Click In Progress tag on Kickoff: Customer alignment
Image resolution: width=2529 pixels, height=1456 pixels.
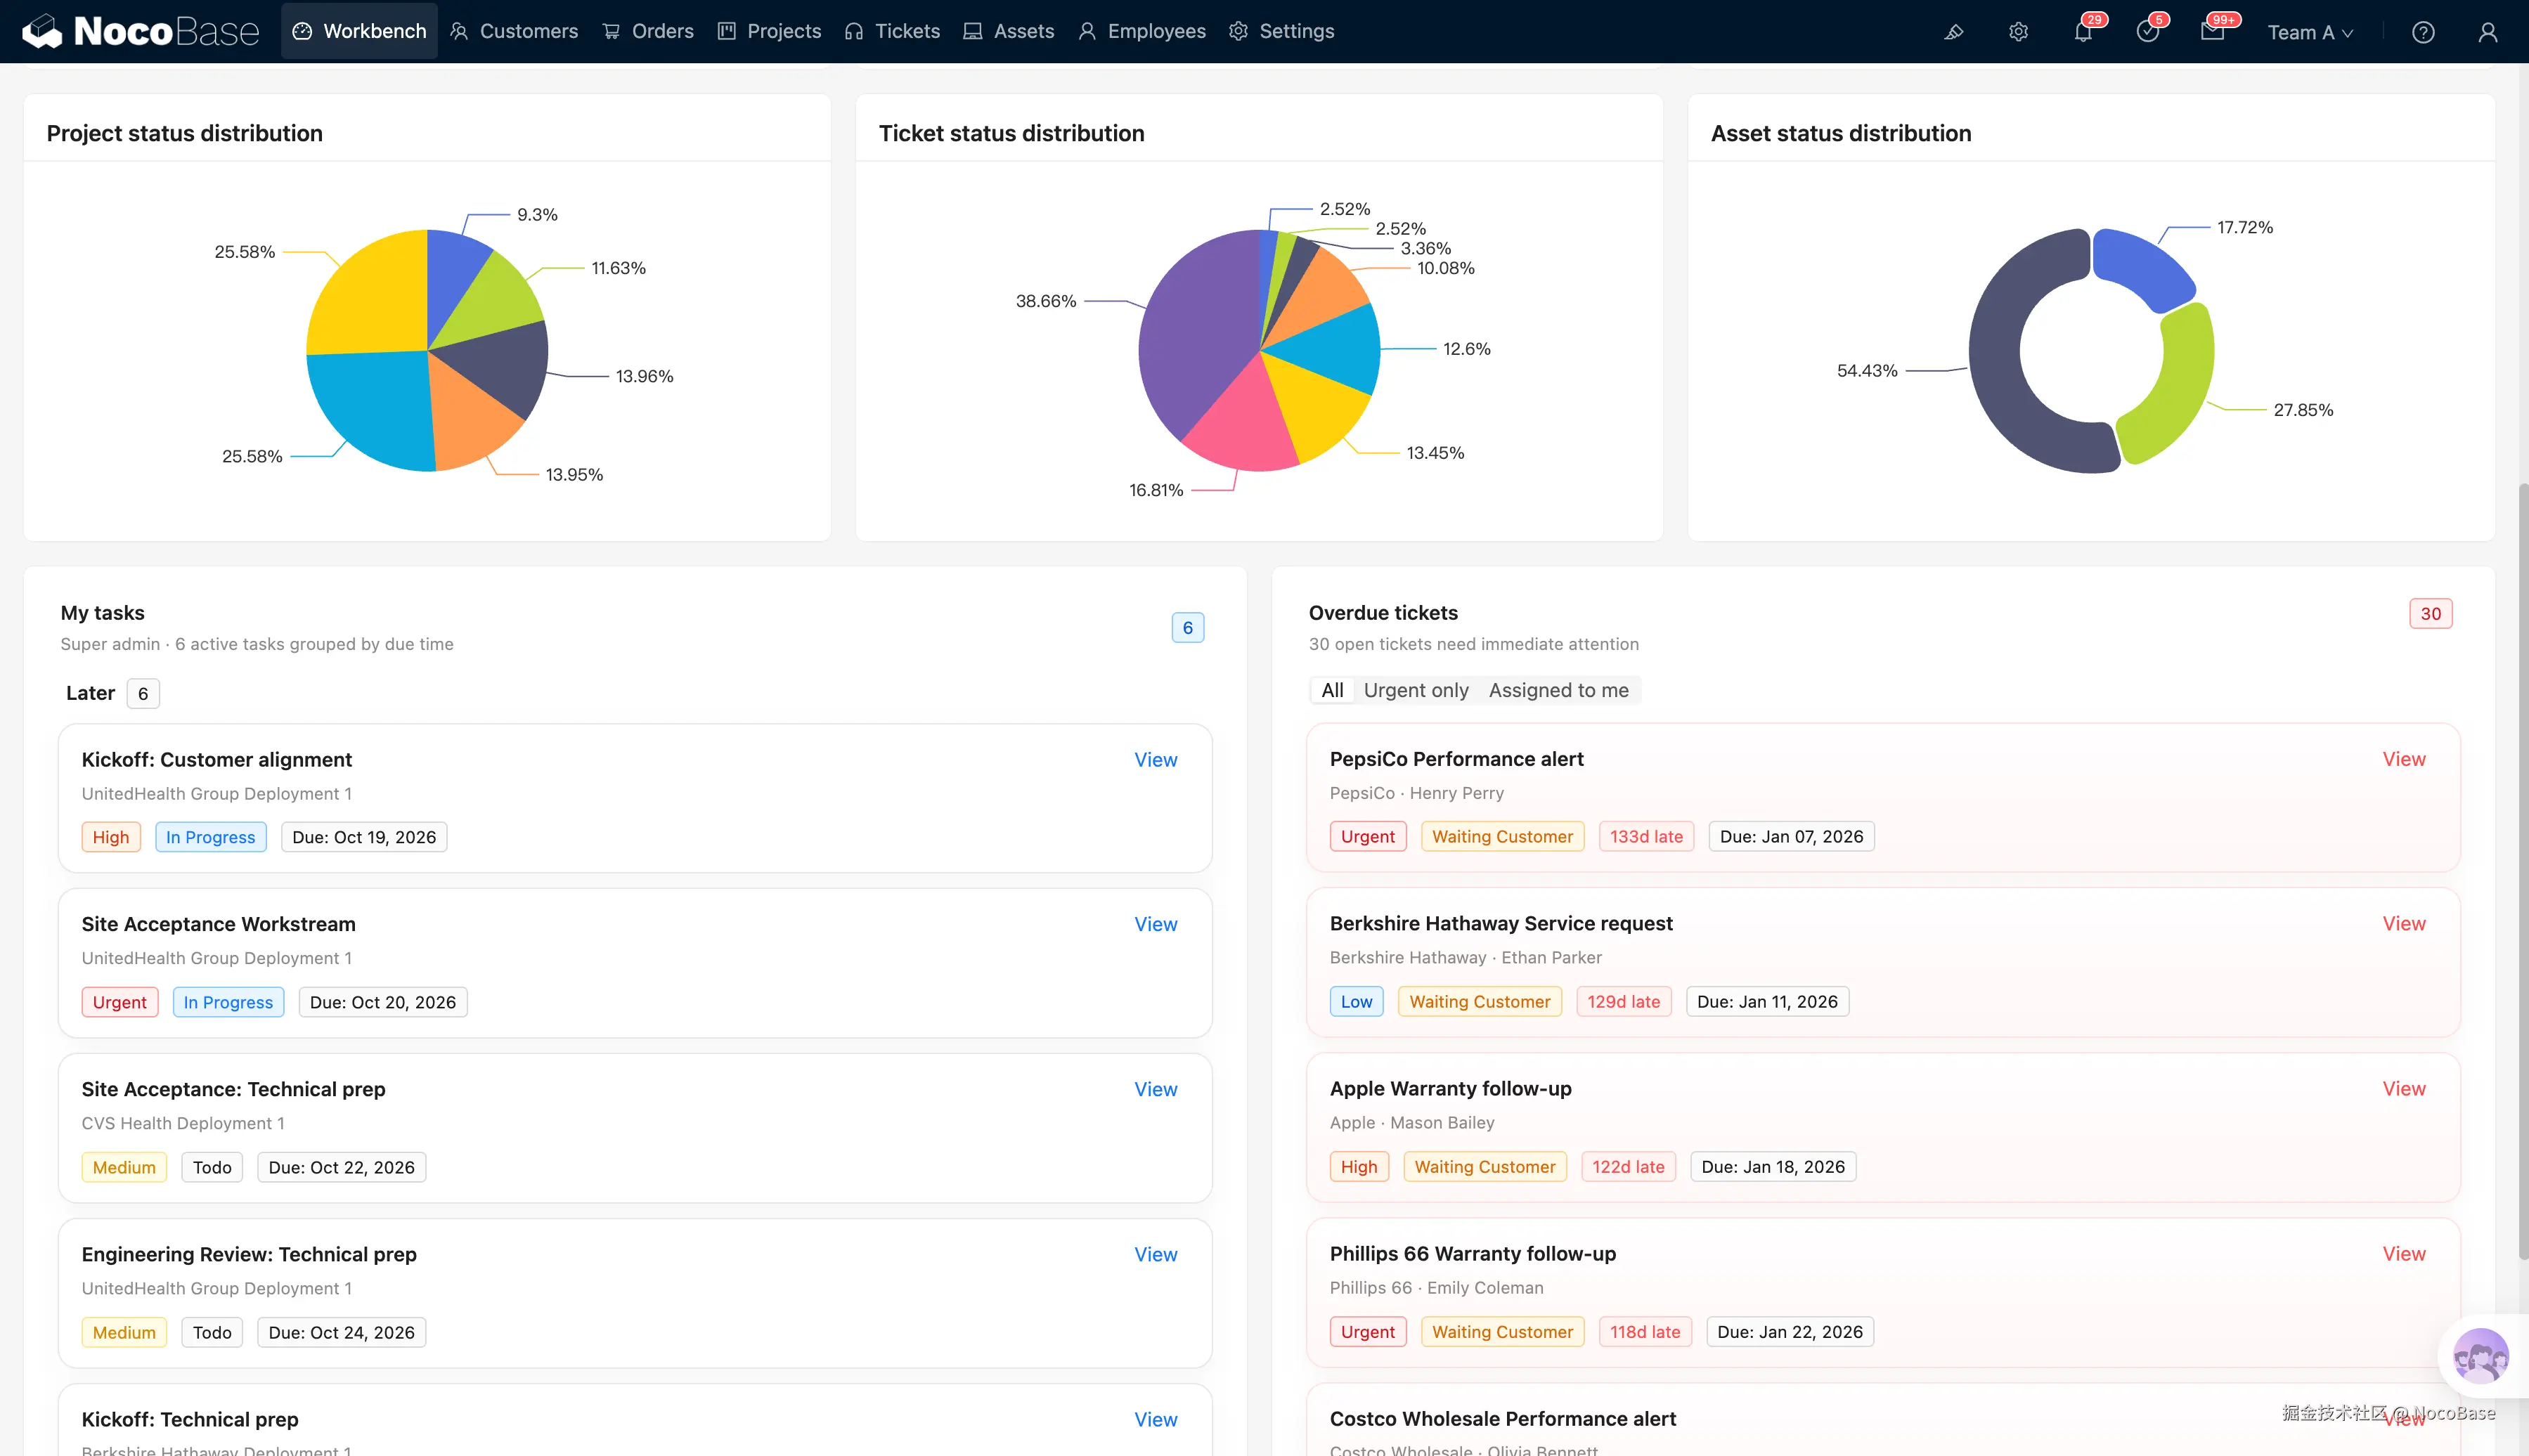pos(210,837)
